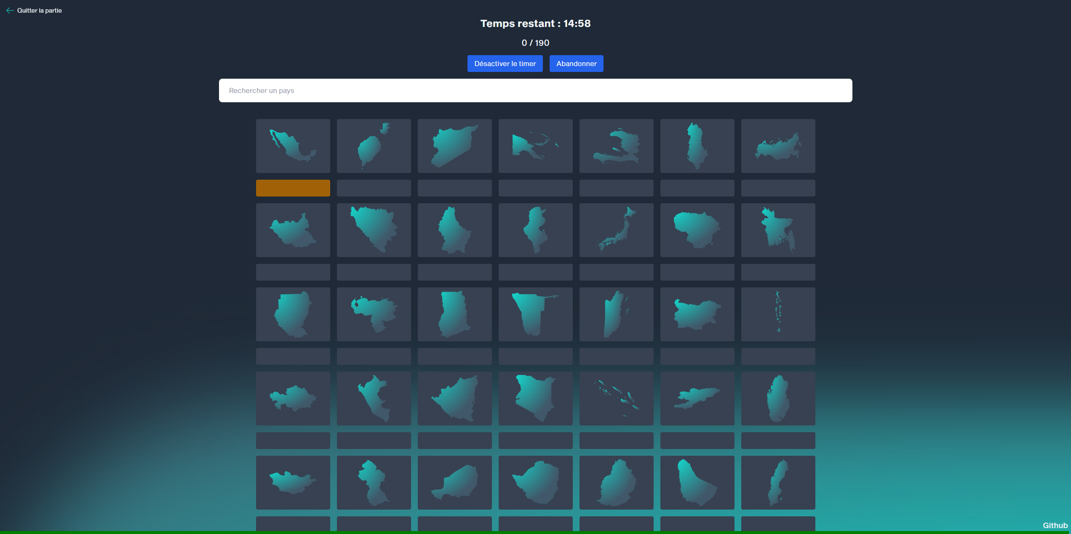Click the Japan silhouette card
Viewport: 1071px width, 534px height.
(617, 230)
